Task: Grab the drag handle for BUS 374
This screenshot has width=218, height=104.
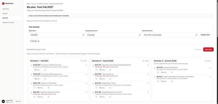Action: point(93,84)
